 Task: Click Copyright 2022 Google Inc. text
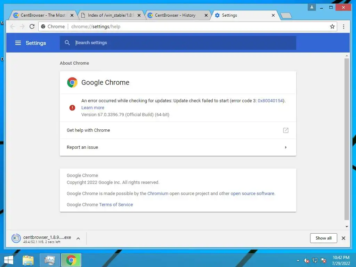[113, 182]
